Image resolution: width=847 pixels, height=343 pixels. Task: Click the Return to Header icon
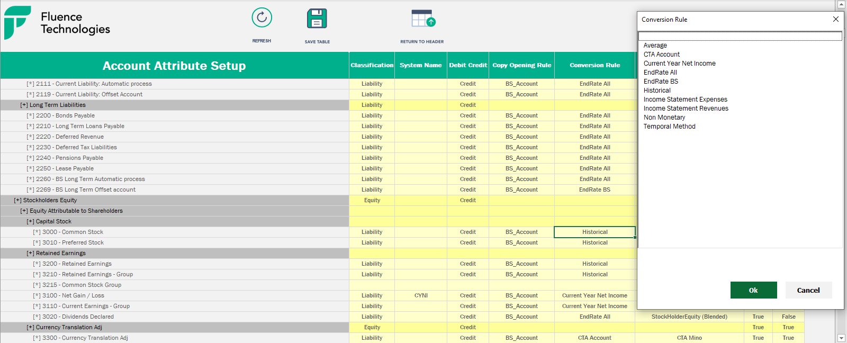[423, 19]
